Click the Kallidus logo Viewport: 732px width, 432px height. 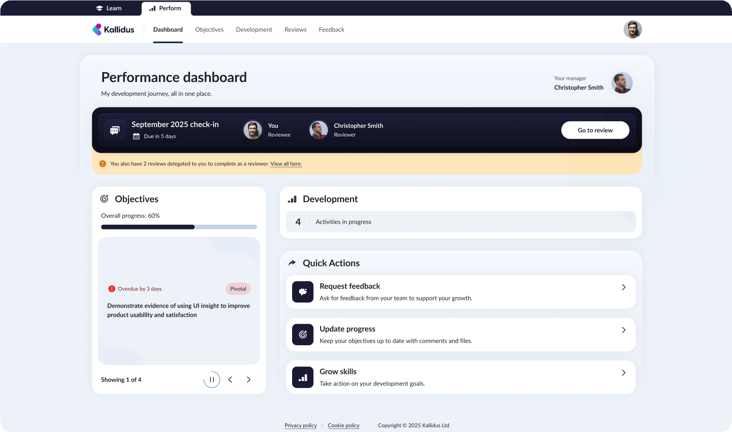pyautogui.click(x=113, y=29)
